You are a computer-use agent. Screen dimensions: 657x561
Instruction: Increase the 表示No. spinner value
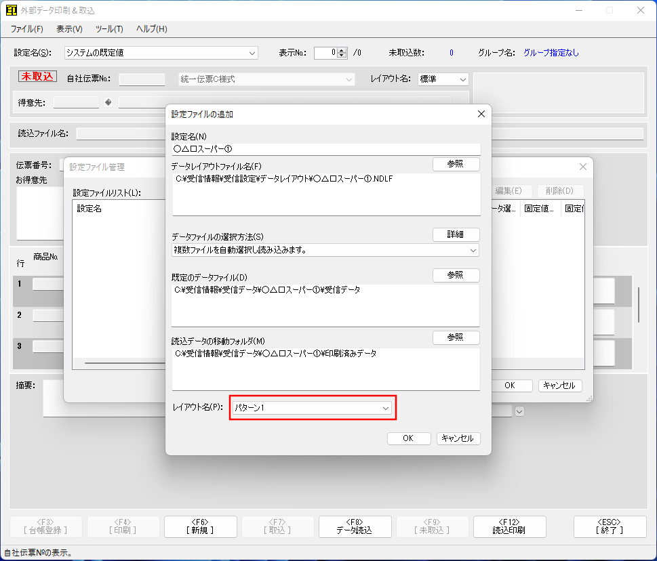(342, 50)
